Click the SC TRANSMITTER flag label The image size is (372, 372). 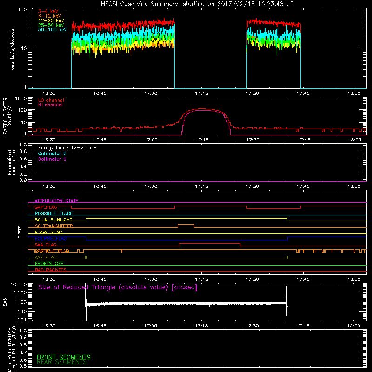[54, 226]
